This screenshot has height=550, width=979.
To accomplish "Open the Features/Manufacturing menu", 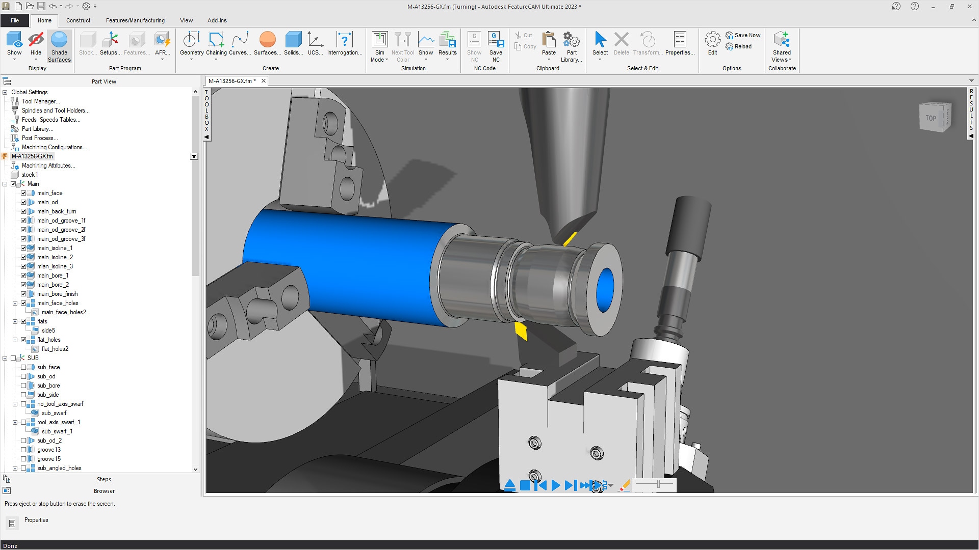I will pyautogui.click(x=135, y=20).
